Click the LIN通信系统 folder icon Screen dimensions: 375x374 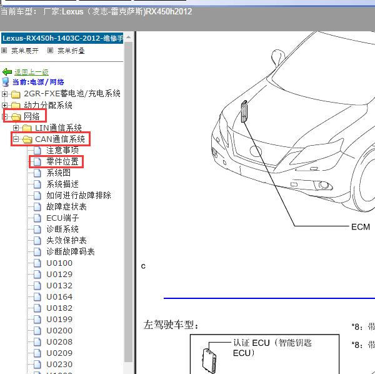pos(27,128)
